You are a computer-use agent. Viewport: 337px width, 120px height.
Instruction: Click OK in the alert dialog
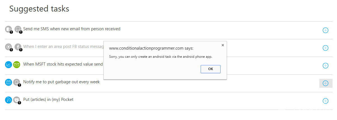click(210, 69)
